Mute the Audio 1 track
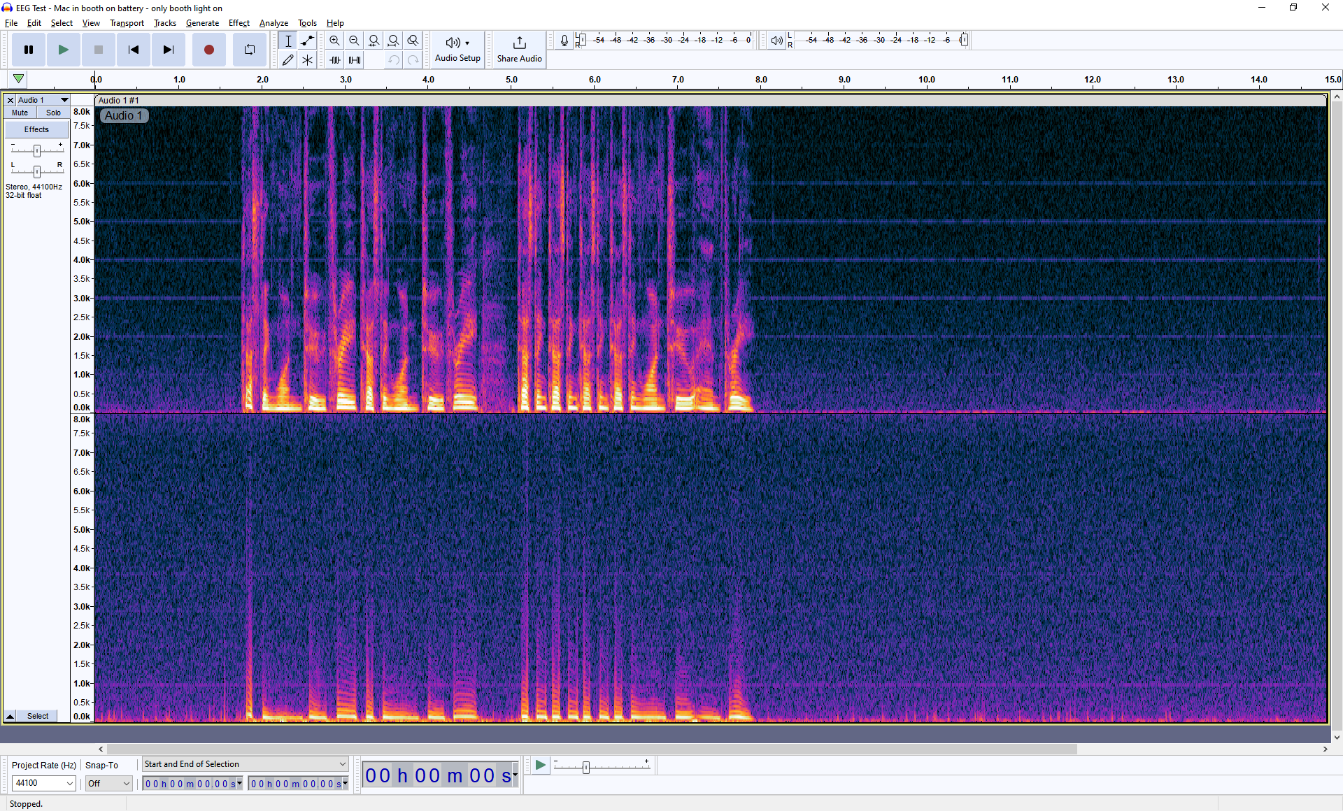1343x811 pixels. click(x=20, y=113)
